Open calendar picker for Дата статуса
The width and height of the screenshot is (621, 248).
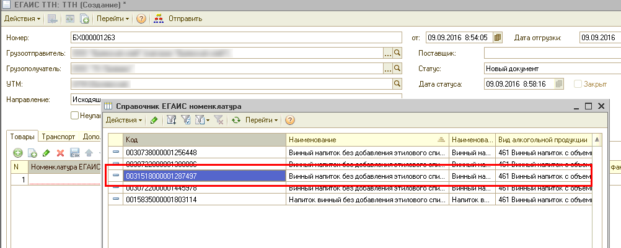[559, 83]
